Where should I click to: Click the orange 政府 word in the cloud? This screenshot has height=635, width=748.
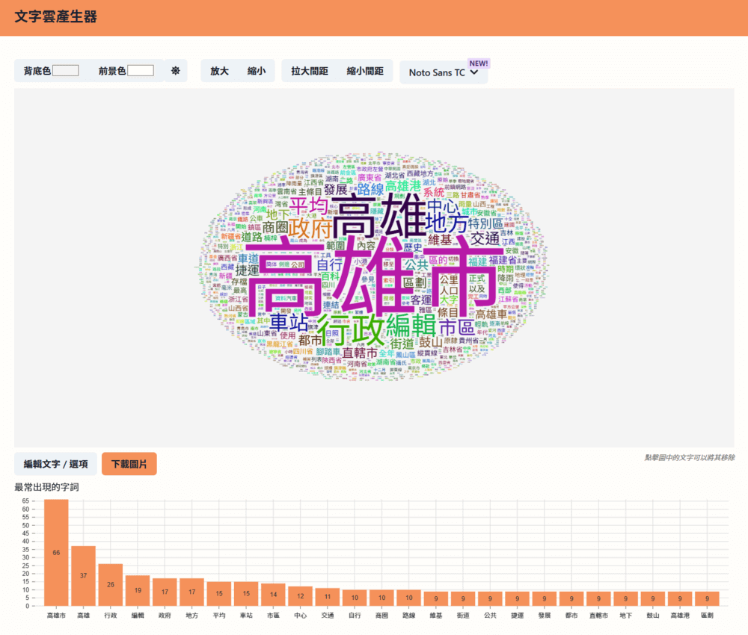pyautogui.click(x=310, y=225)
